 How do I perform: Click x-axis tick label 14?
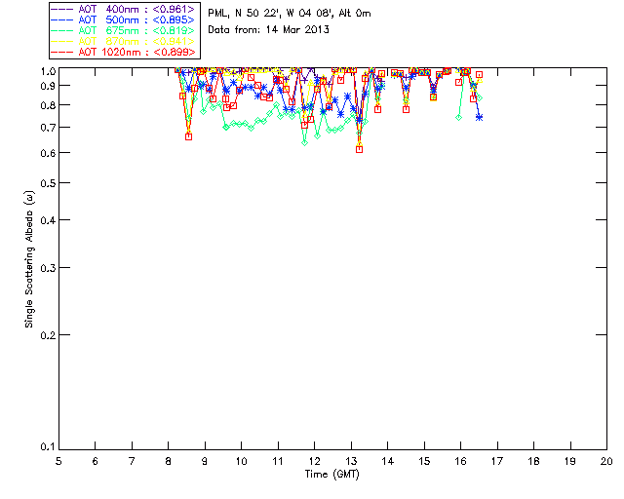(388, 461)
